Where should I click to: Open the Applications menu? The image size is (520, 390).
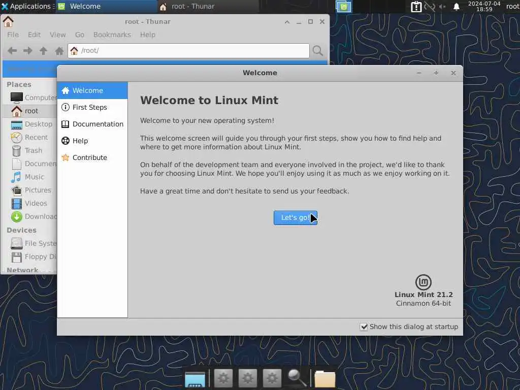coord(27,6)
